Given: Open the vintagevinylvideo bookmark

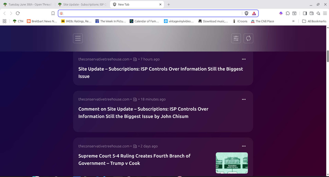Looking at the screenshot, I should point(179,21).
